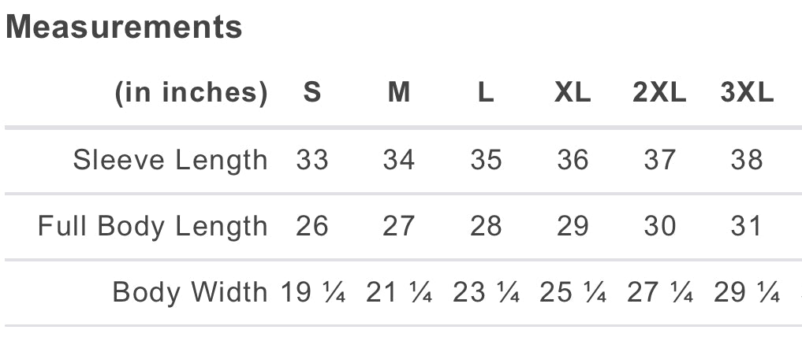
Task: Click the Measurements heading
Action: click(124, 28)
